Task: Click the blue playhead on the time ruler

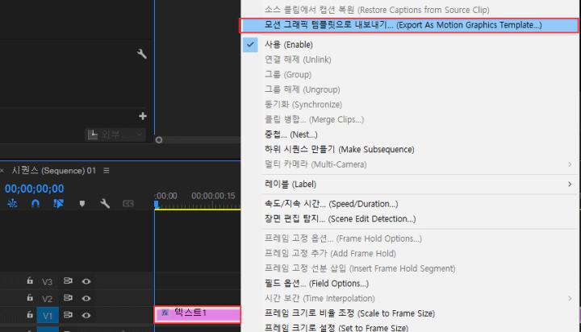Action: pos(157,205)
